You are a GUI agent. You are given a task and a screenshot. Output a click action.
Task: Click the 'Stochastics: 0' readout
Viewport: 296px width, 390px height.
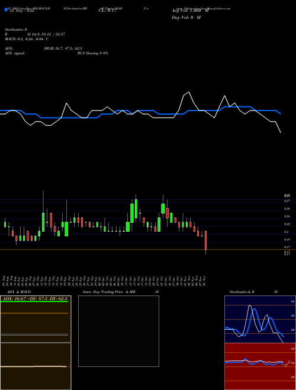pyautogui.click(x=16, y=30)
